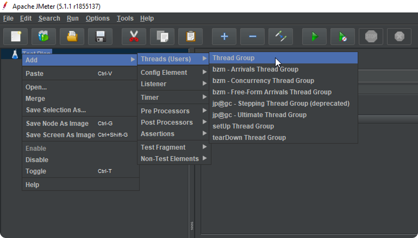Click the Open file folder icon
This screenshot has height=238, width=418.
[x=72, y=37]
